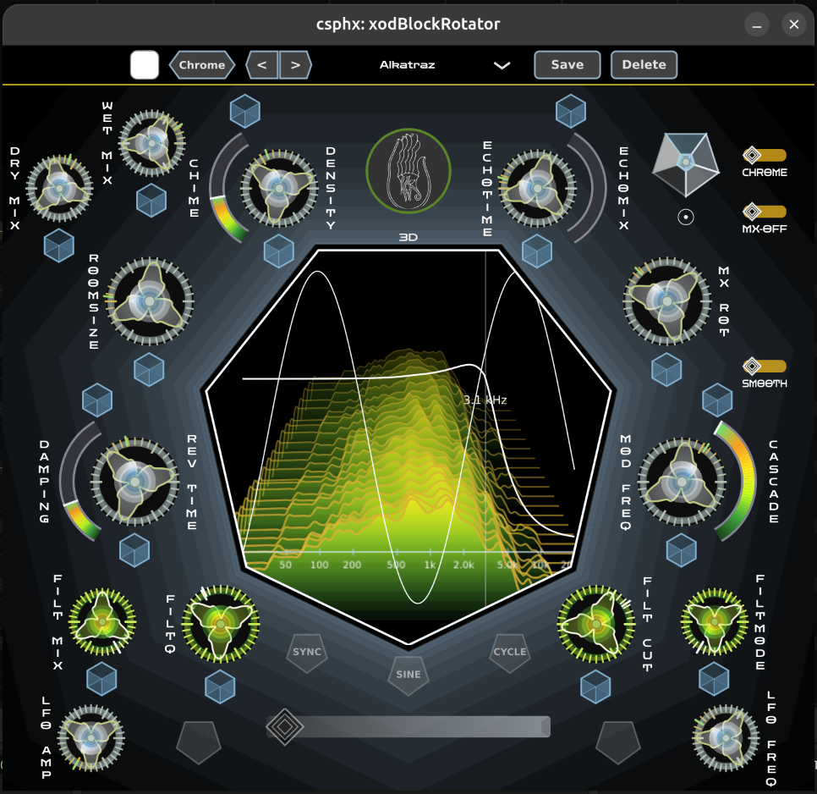Click the diamond handle of the bottom slider
The image size is (817, 794).
pos(285,727)
